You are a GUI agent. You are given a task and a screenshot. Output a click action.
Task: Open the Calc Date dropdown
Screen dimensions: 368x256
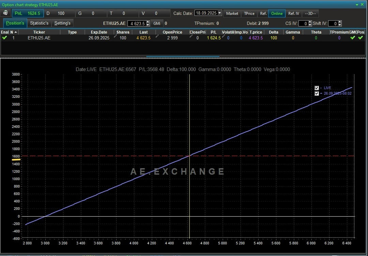pyautogui.click(x=220, y=13)
